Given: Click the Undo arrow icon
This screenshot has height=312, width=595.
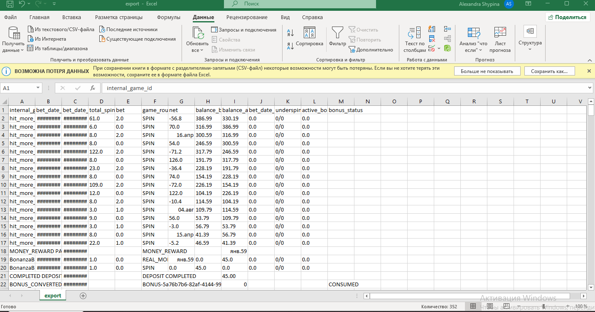Looking at the screenshot, I should click(x=22, y=5).
